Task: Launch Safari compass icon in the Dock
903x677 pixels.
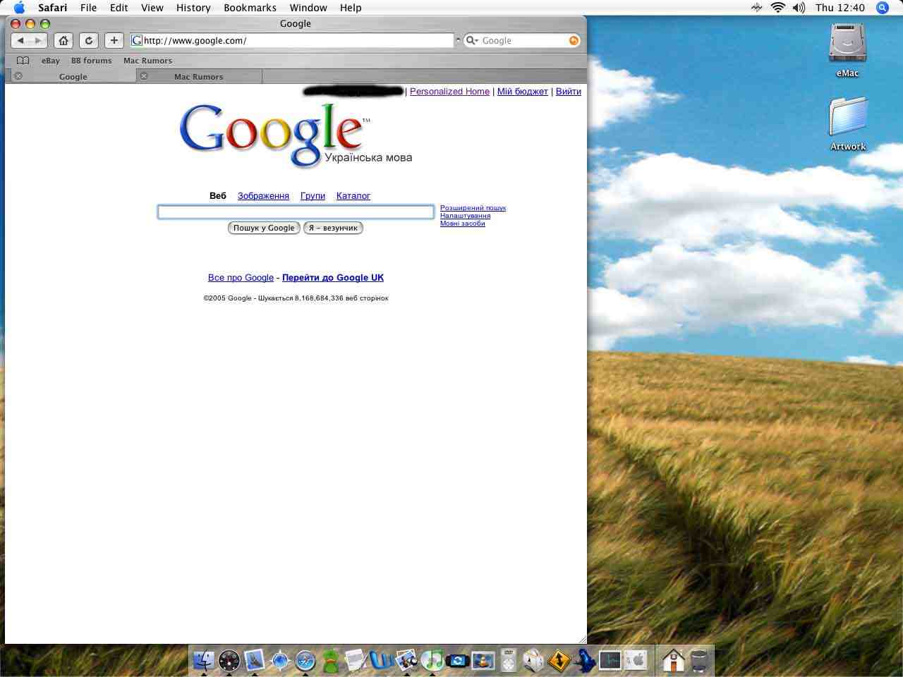Action: click(305, 660)
